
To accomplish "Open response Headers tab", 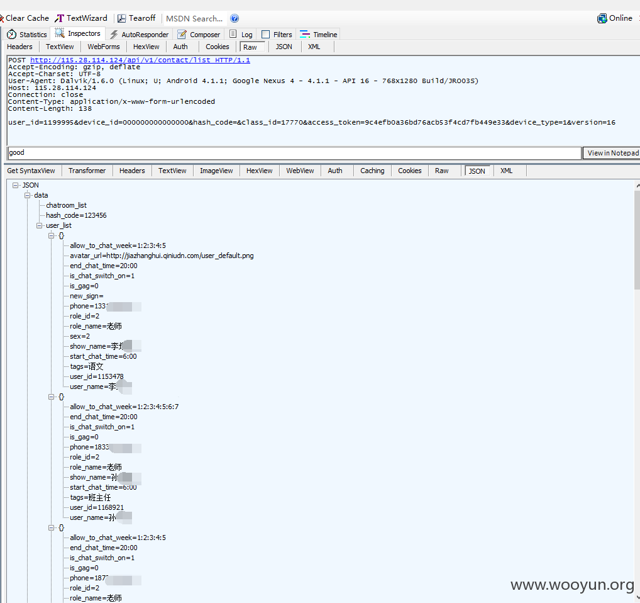I will 132,171.
